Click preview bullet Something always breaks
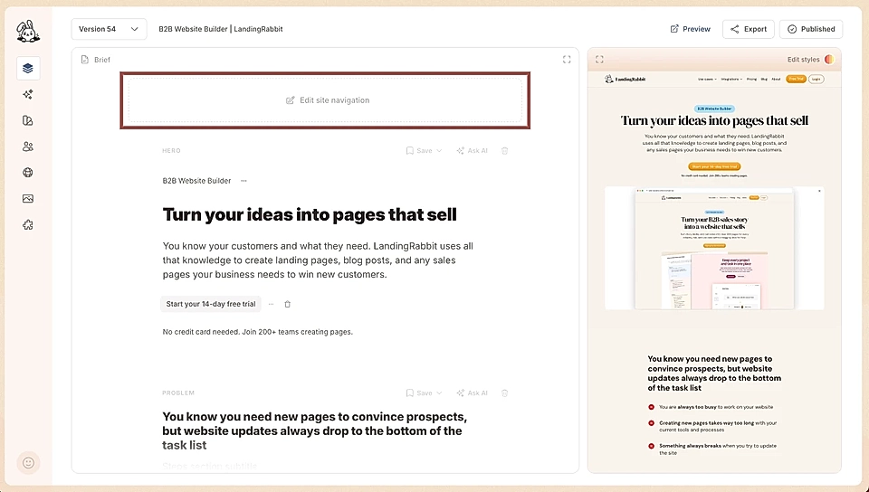Image resolution: width=869 pixels, height=492 pixels. [718, 449]
